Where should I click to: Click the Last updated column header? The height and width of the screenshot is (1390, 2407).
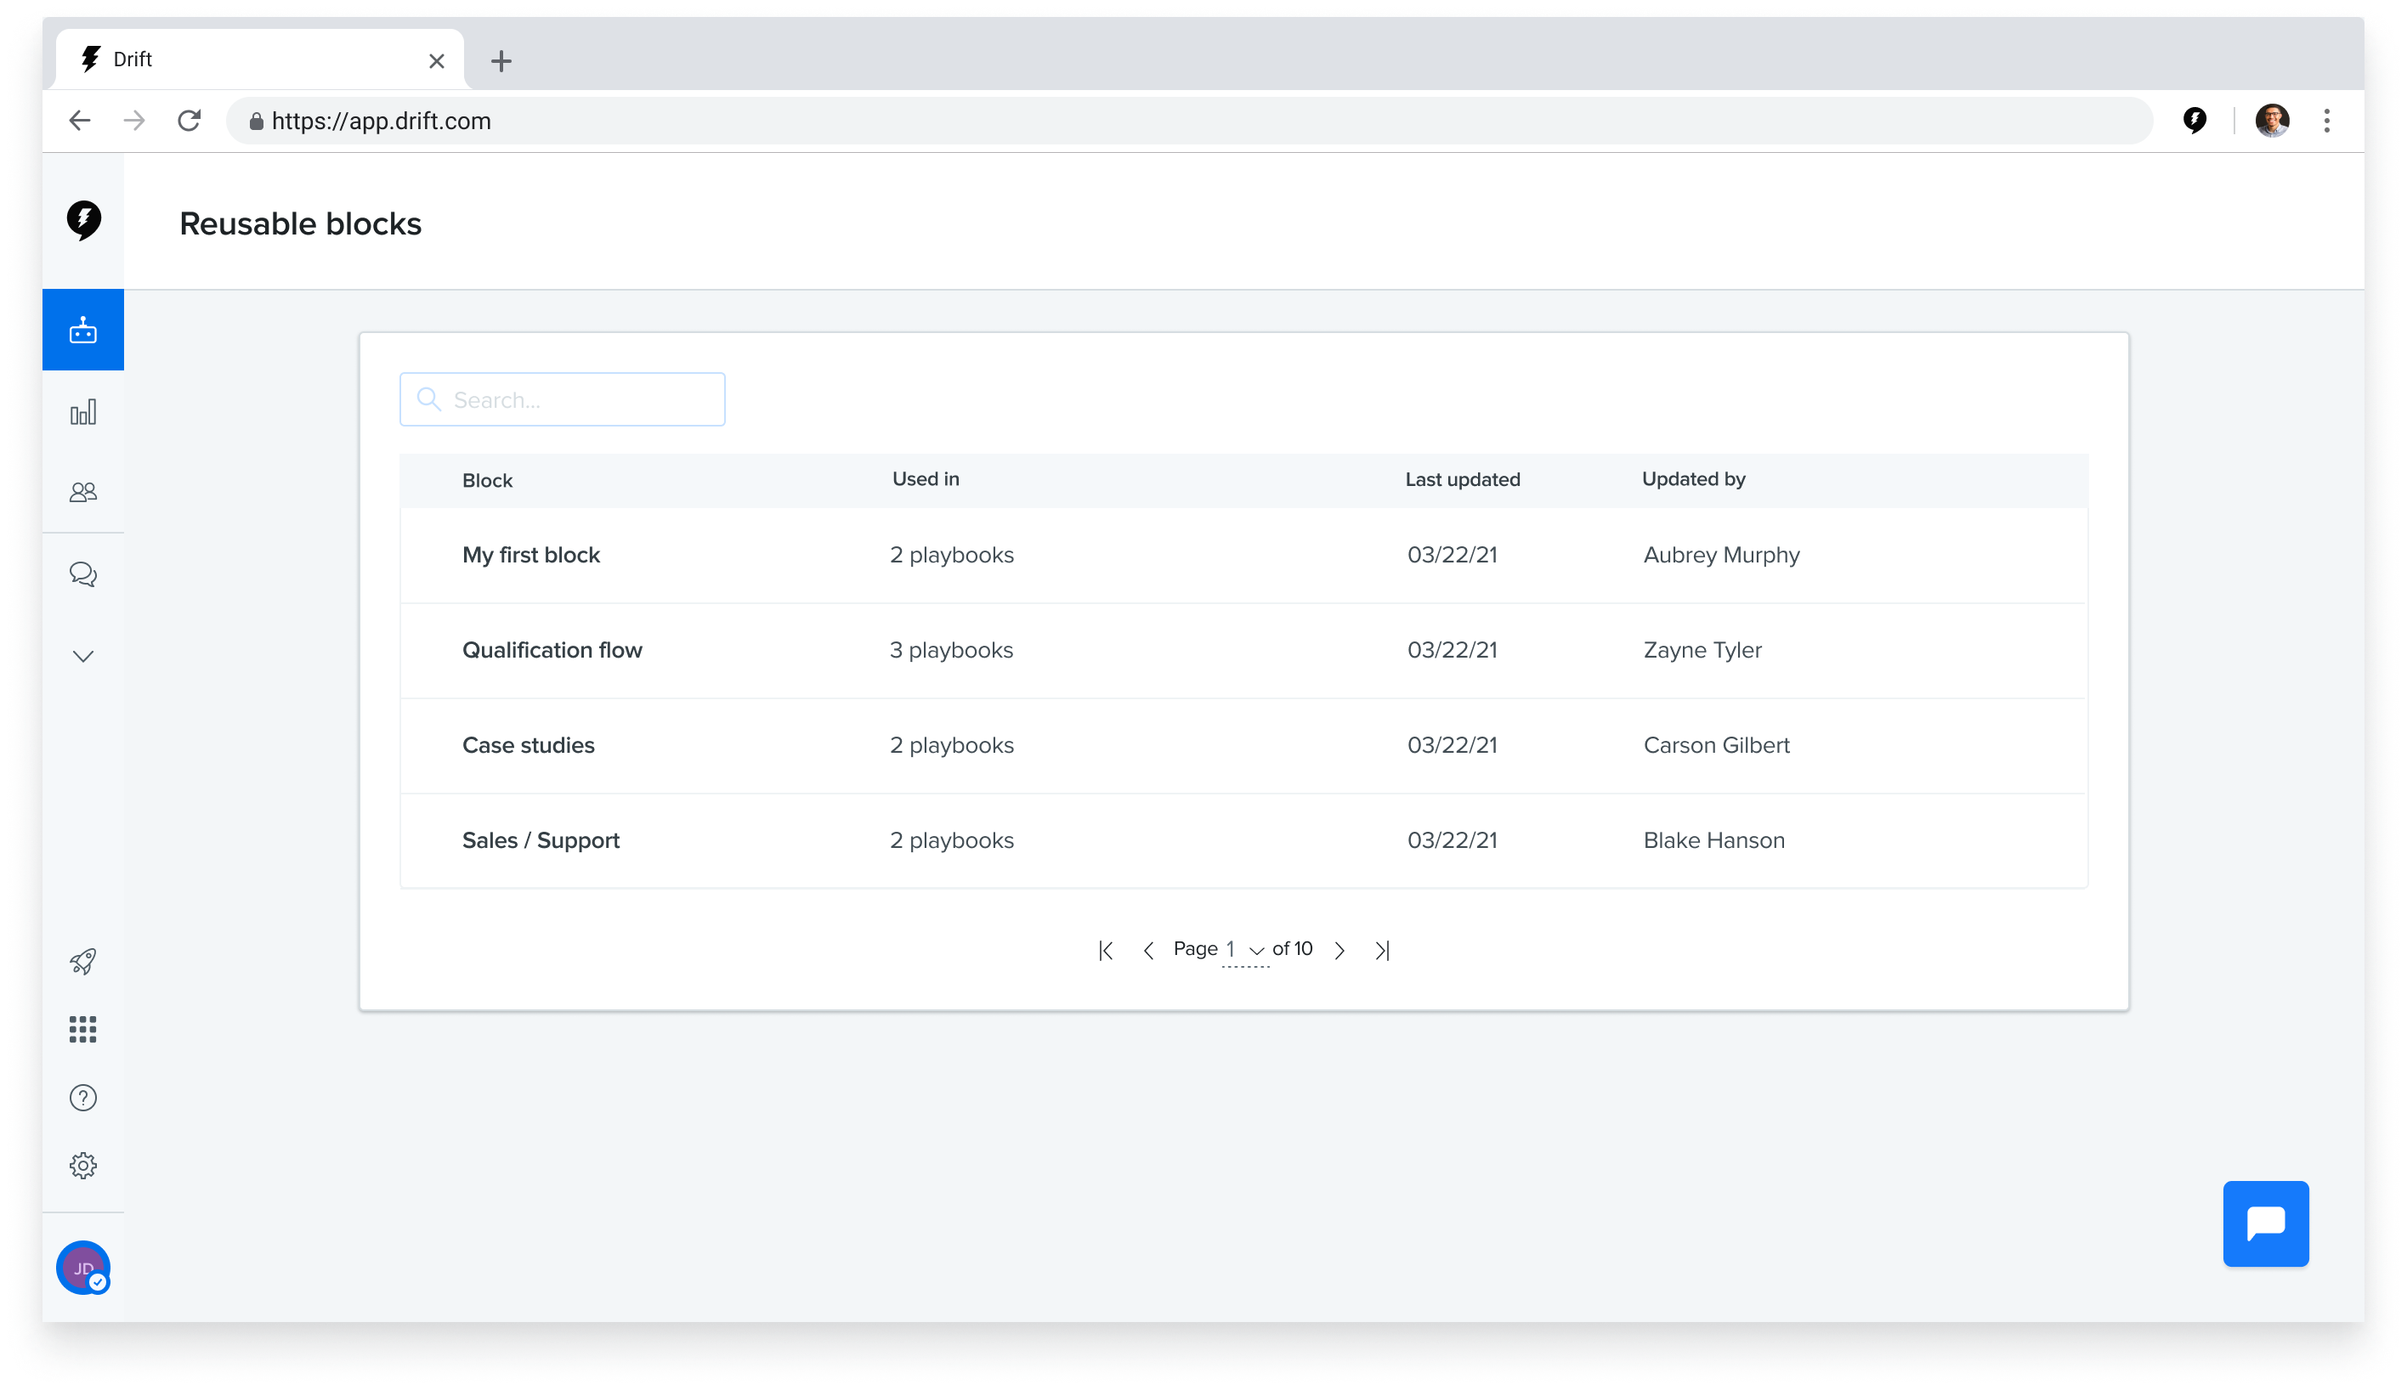point(1462,479)
